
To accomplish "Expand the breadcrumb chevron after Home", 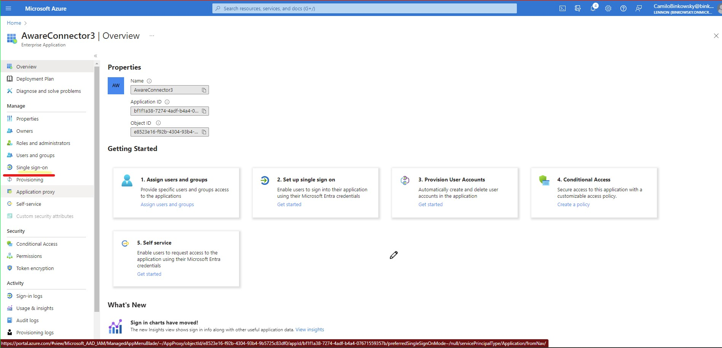I will (26, 23).
